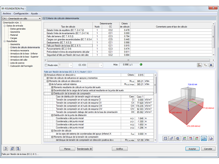This screenshot has height=164, width=219.
Task: Collapse Momento de cálculo en dirección x
Action: pos(48,81)
